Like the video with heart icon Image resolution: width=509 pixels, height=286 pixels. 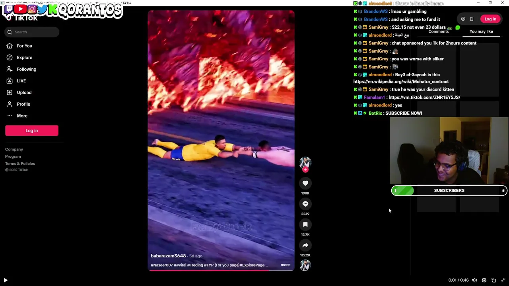click(x=305, y=183)
